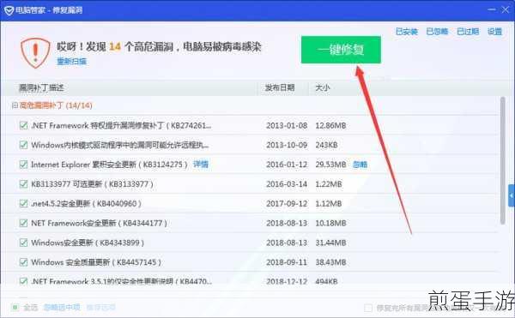The width and height of the screenshot is (515, 318).
Task: Click 忽略 link on KB3124275 row
Action: click(x=360, y=165)
